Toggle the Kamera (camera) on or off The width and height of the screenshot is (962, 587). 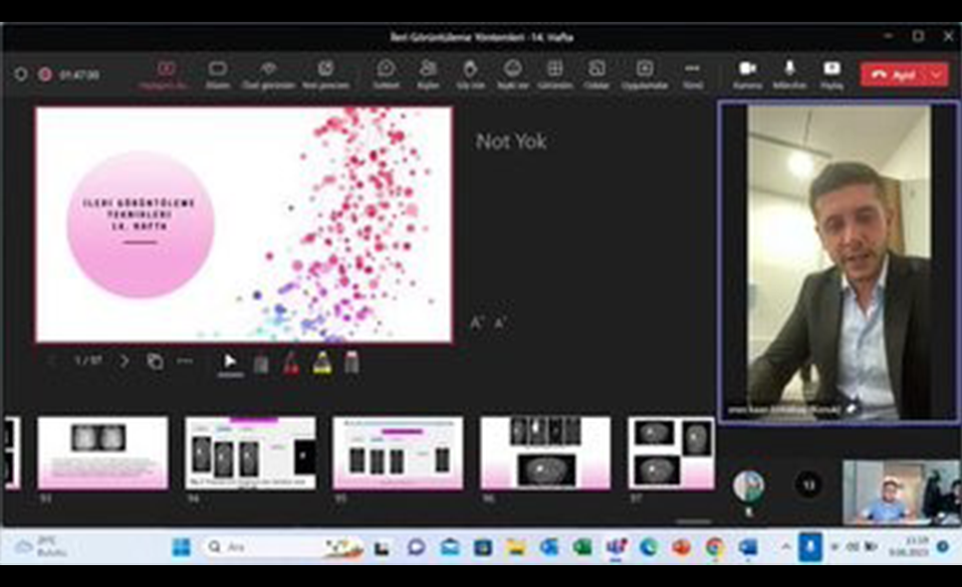pos(747,73)
